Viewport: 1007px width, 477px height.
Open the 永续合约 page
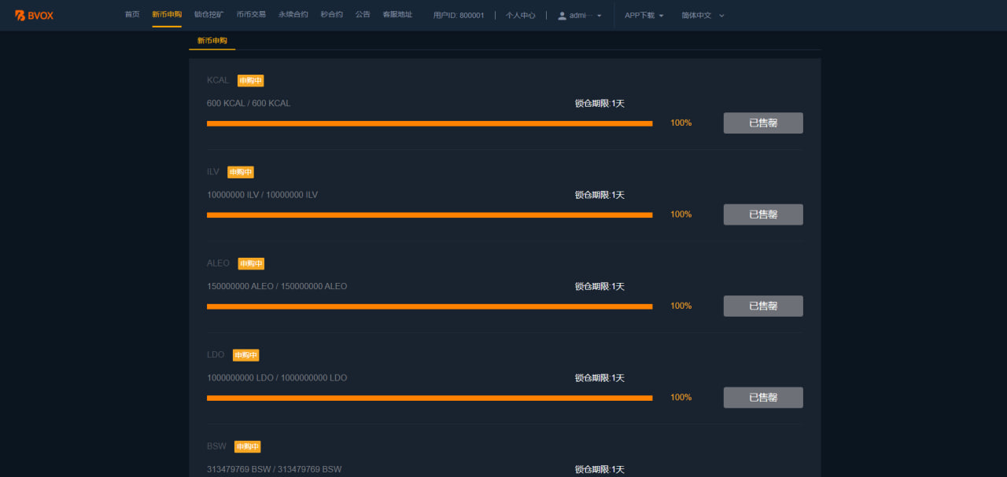[293, 15]
